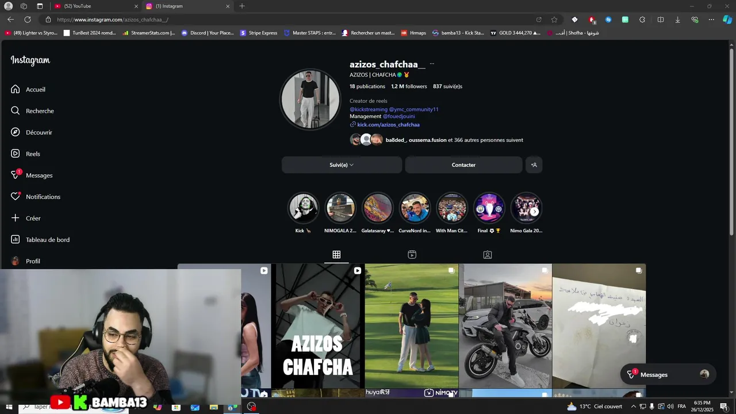This screenshot has height=414, width=736.
Task: Open 837 suivi(e)s list
Action: tap(447, 86)
